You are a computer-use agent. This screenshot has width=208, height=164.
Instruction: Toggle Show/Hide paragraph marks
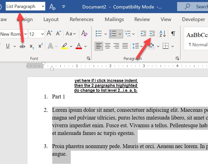(x=173, y=34)
